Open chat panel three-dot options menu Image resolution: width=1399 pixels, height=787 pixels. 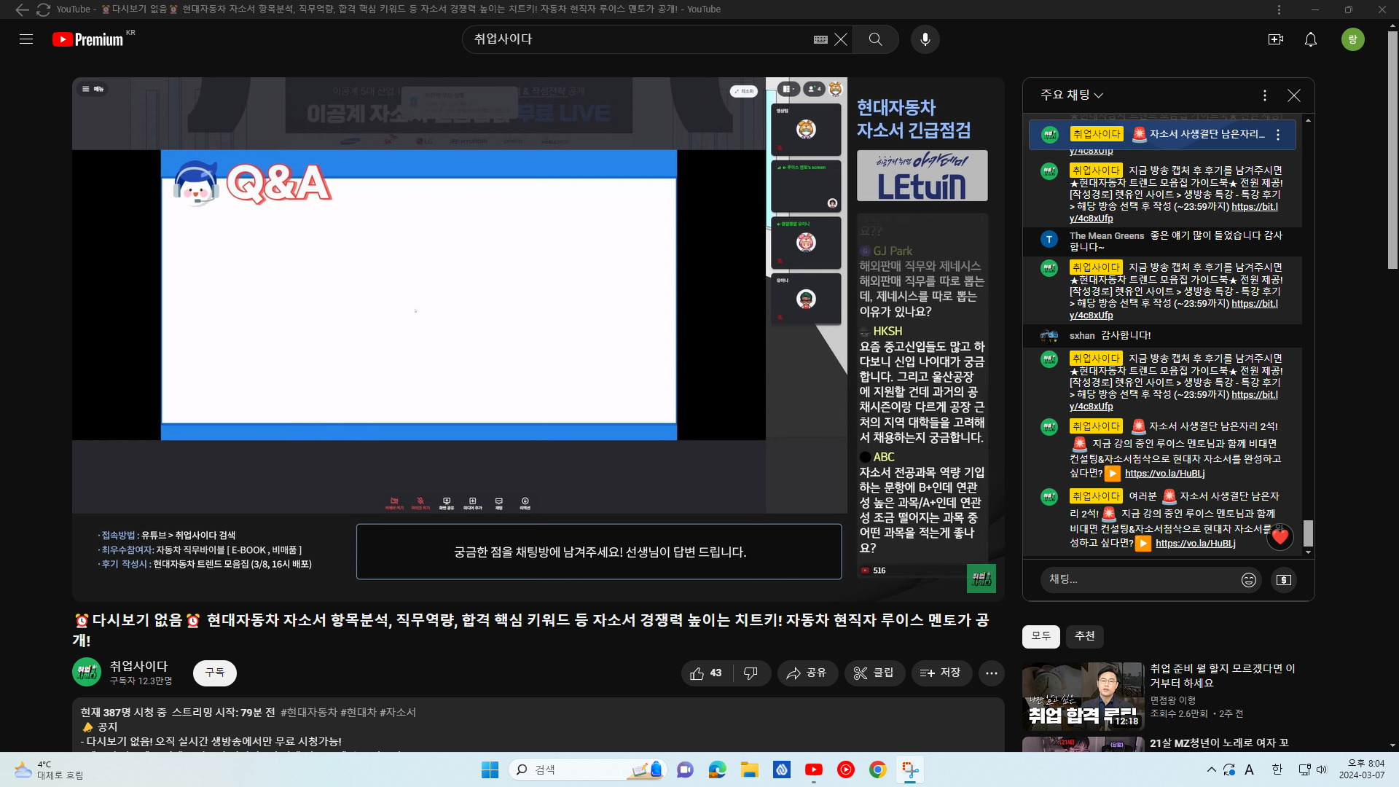pyautogui.click(x=1265, y=95)
